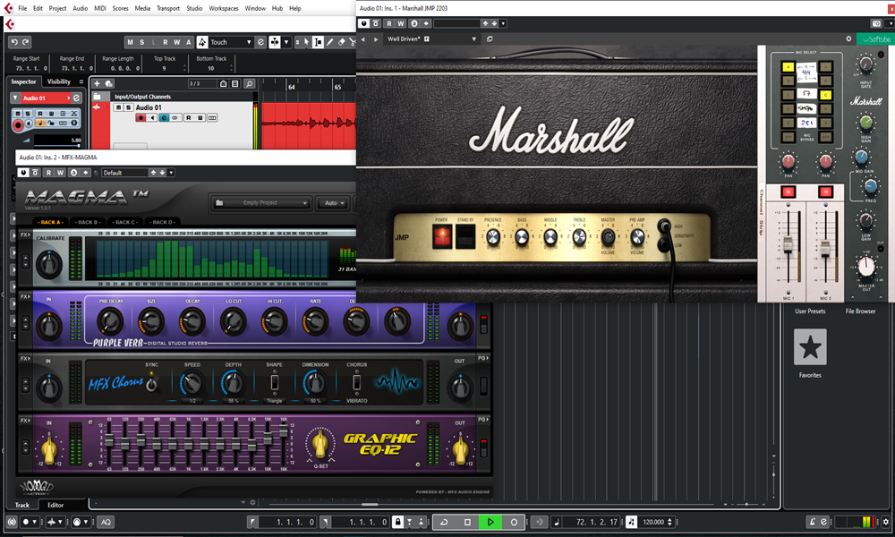
Task: Click the Range Start value field
Action: point(30,68)
